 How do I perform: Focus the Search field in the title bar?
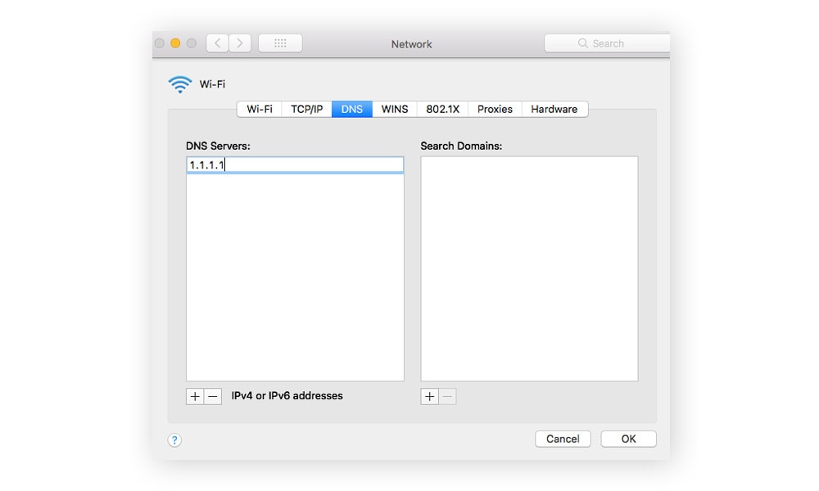607,43
